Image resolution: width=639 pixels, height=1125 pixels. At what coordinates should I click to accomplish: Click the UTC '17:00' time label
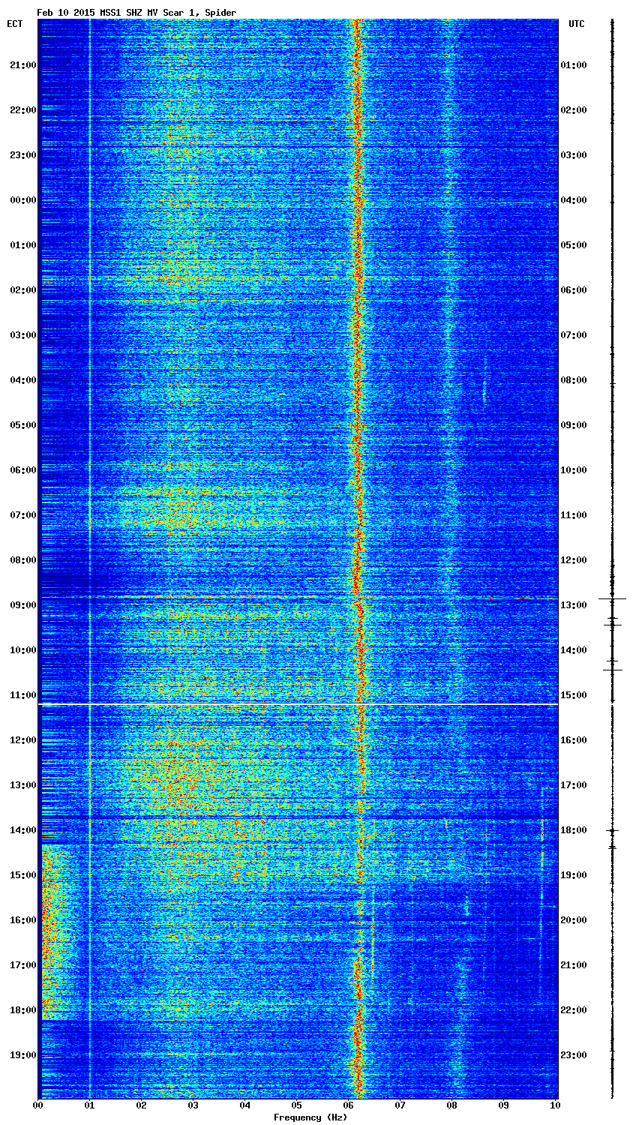pos(574,785)
